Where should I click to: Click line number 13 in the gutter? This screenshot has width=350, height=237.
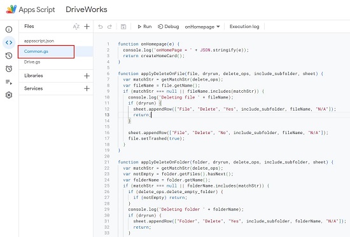[x=107, y=115]
